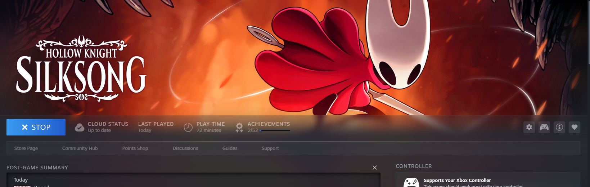Open the Store Page link
Viewport: 590px width, 187px height.
[26, 148]
